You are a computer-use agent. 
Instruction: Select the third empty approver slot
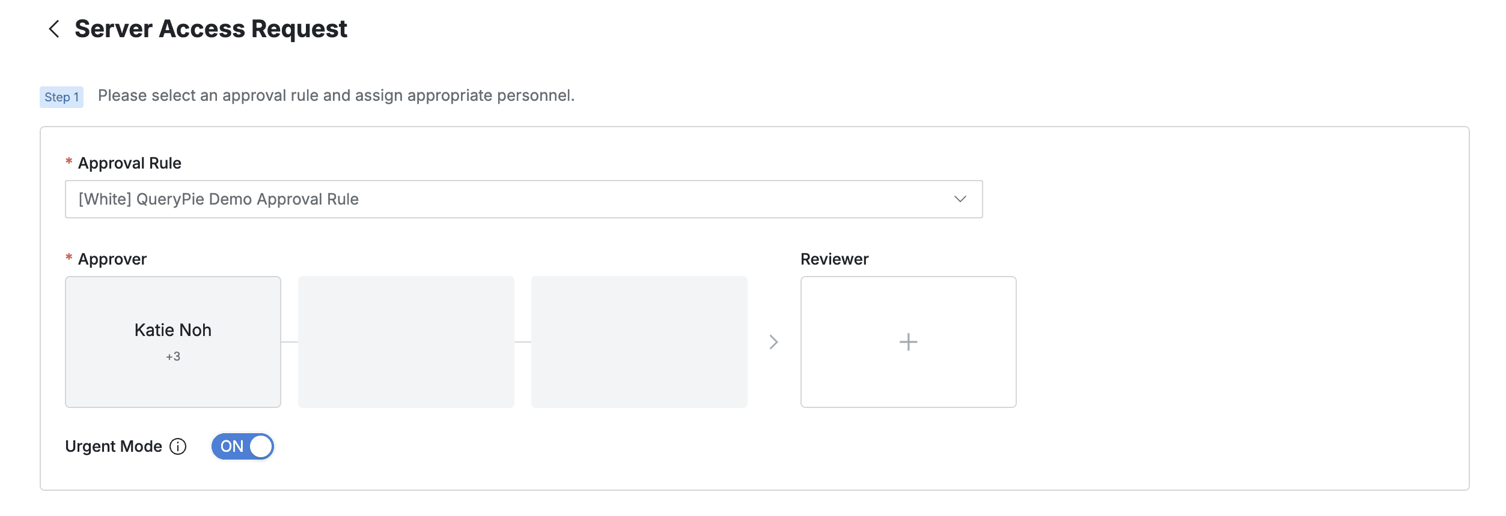point(639,342)
